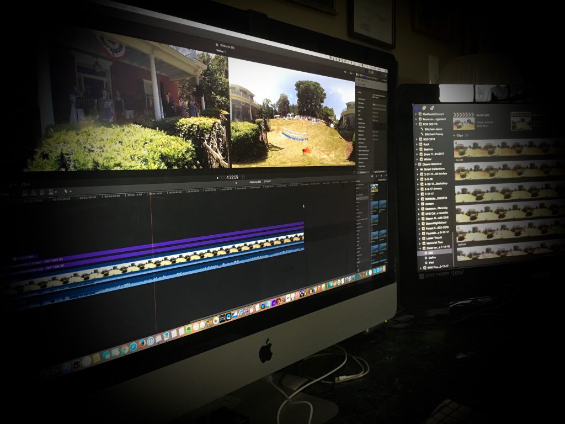Image resolution: width=565 pixels, height=424 pixels.
Task: Collapse the Dtown Historical library
Action: tap(417, 164)
